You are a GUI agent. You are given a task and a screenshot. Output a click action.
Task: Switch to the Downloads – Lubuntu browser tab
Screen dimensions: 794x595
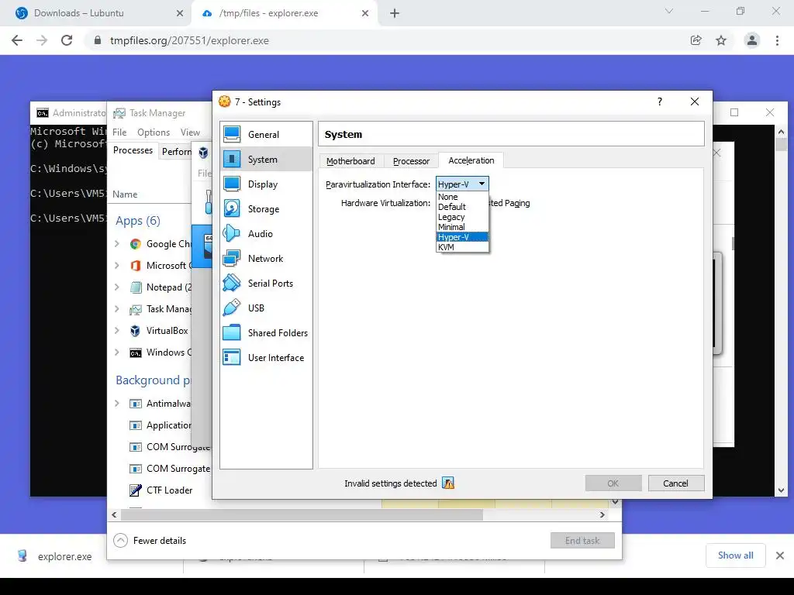(95, 13)
